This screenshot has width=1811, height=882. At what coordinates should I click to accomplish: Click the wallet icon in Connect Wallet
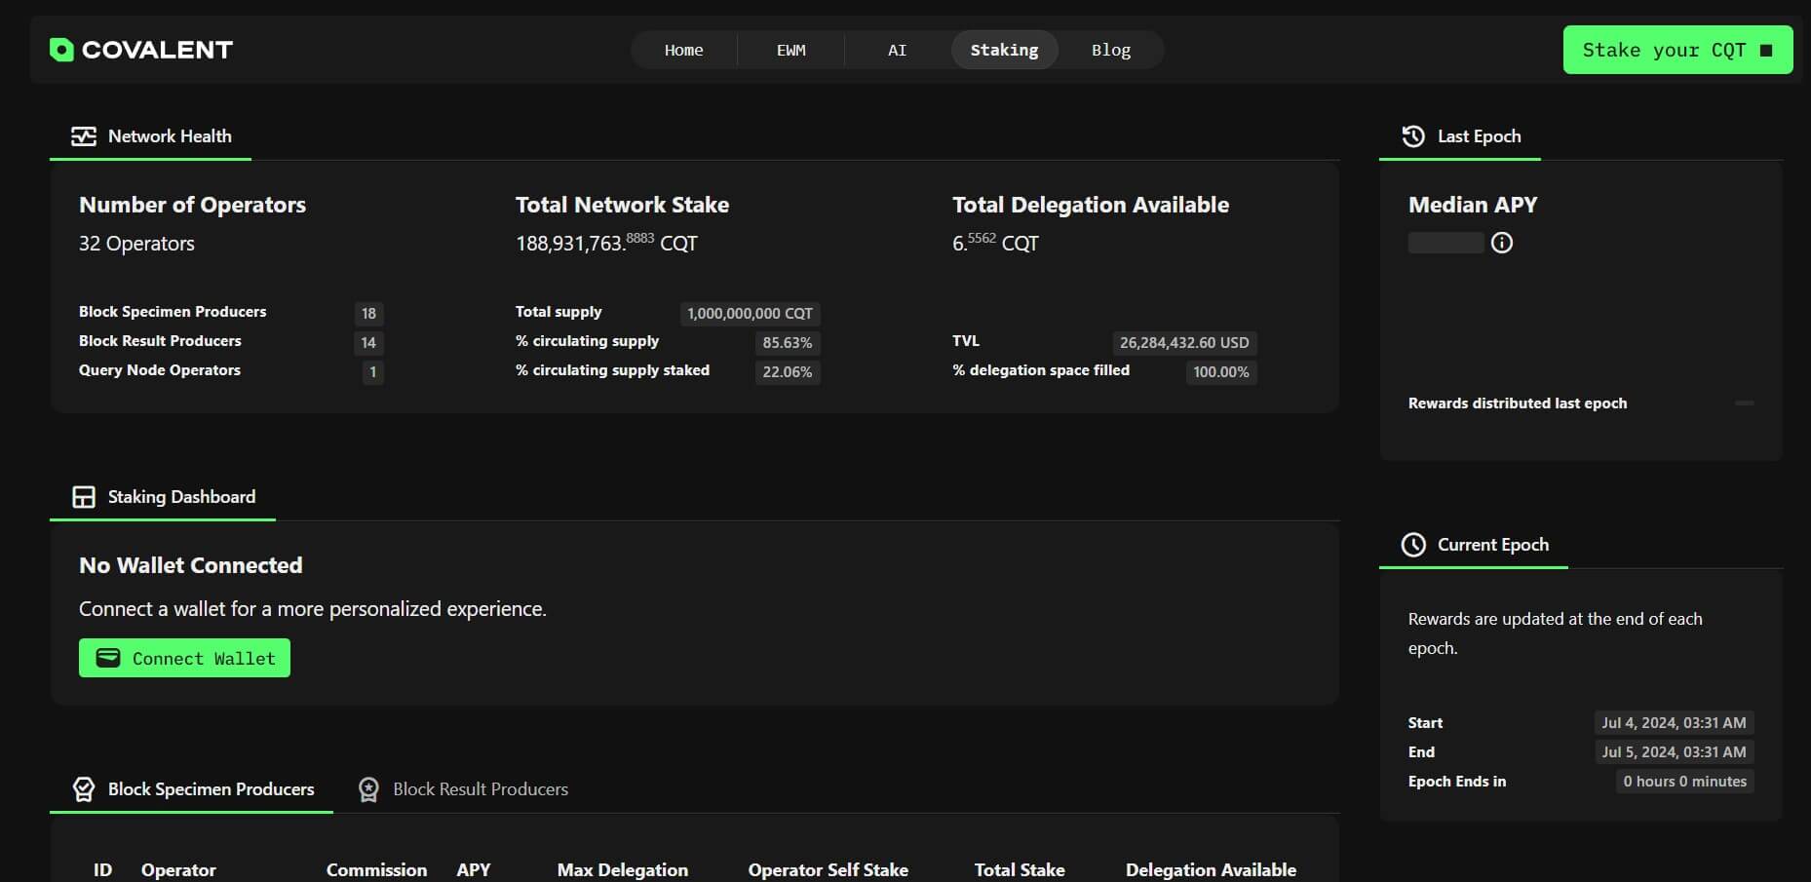[108, 658]
